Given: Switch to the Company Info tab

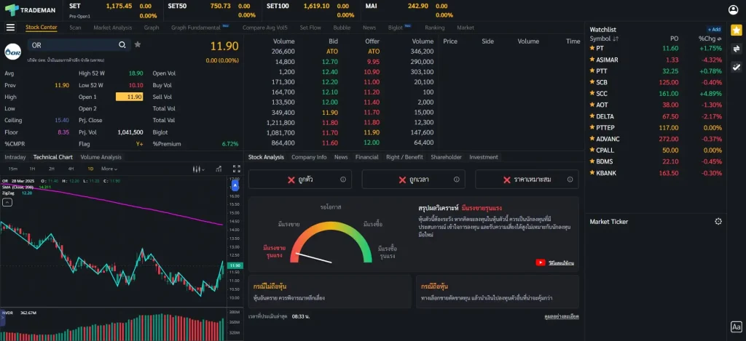Looking at the screenshot, I should [x=309, y=157].
